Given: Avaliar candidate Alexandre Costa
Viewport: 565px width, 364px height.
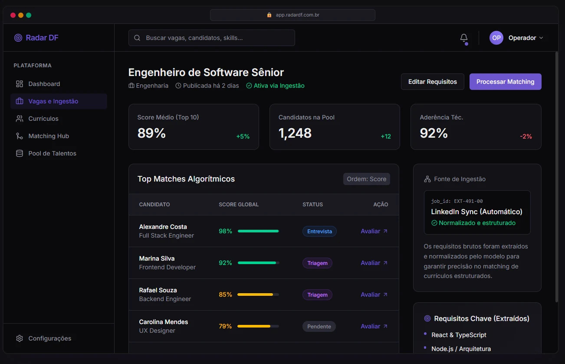Looking at the screenshot, I should (374, 231).
